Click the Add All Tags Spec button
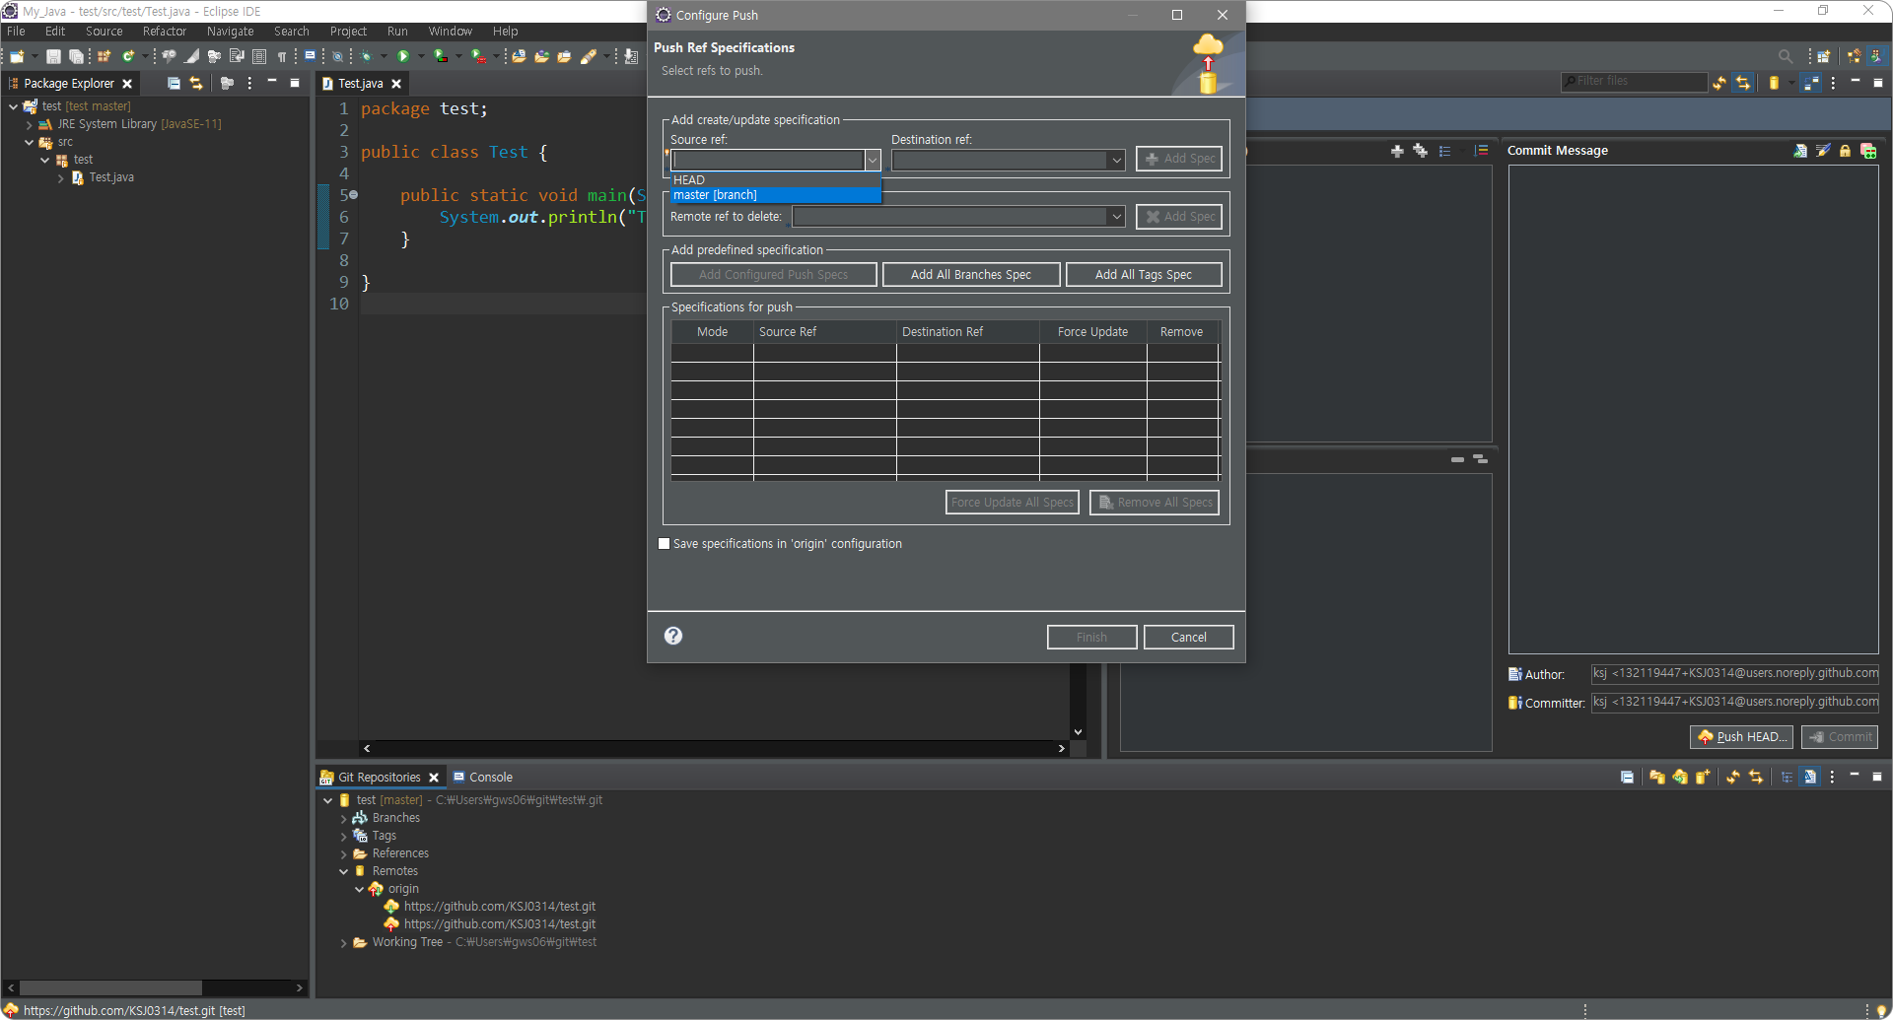This screenshot has width=1893, height=1020. (1144, 275)
